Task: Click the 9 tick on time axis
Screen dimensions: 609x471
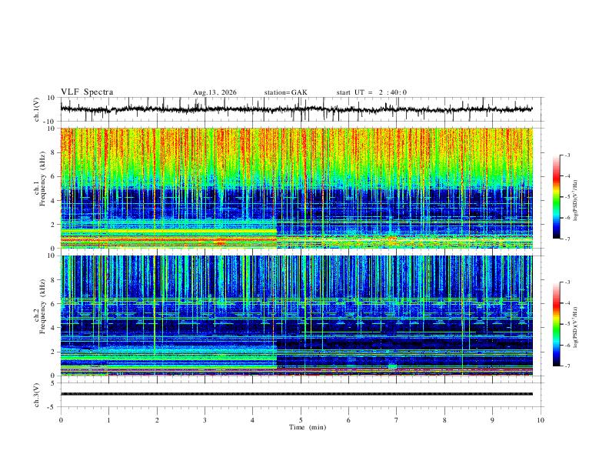Action: (492, 420)
